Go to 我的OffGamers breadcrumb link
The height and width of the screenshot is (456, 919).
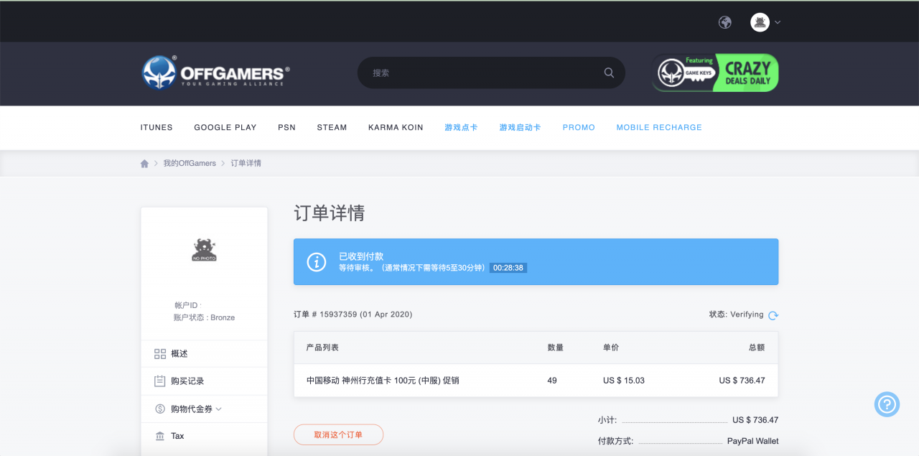(190, 163)
